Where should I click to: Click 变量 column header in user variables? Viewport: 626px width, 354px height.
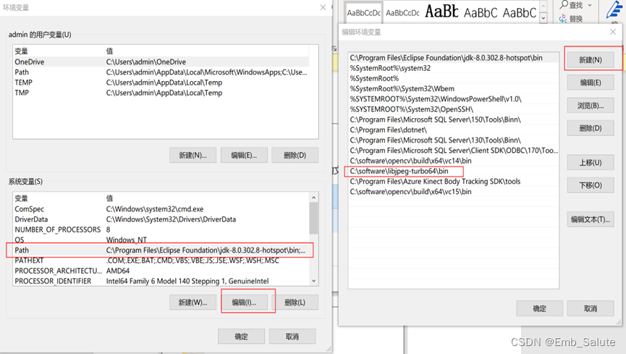(59, 51)
